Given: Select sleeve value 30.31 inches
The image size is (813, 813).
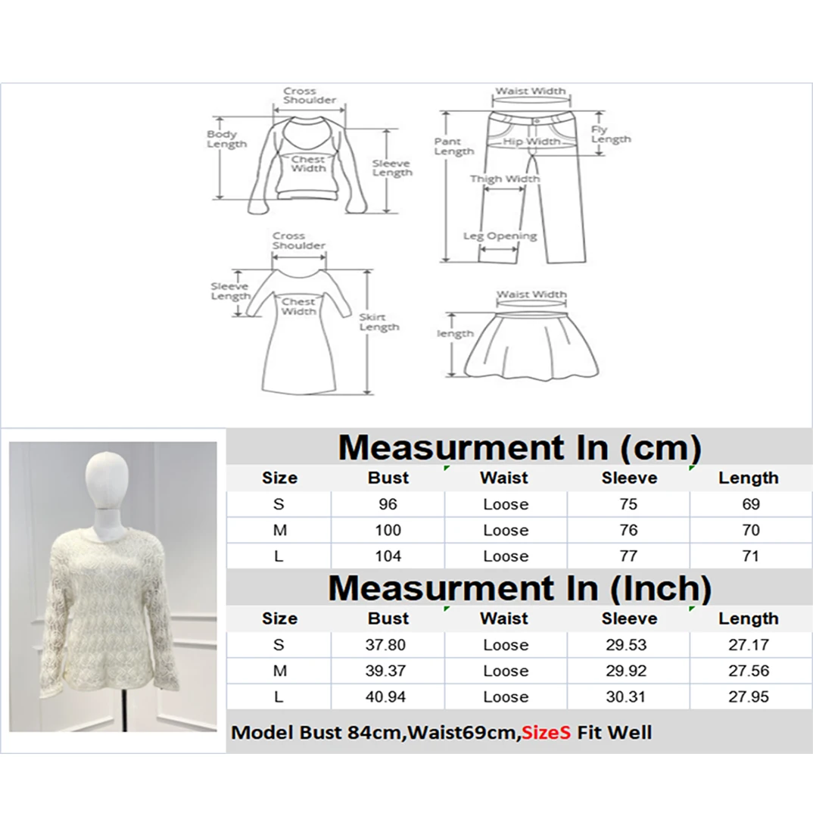Looking at the screenshot, I should click(x=625, y=696).
